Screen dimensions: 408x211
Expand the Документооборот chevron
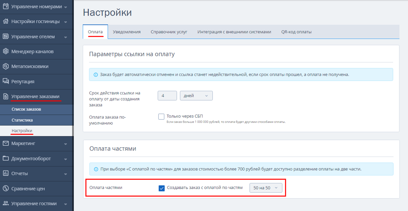65,159
